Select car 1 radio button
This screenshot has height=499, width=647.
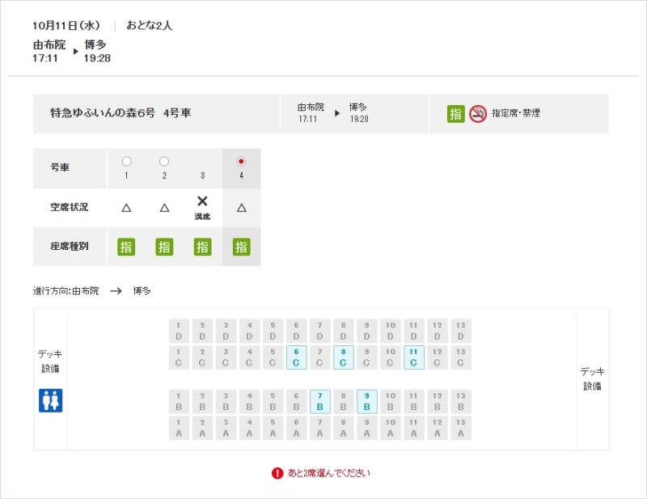click(x=127, y=161)
